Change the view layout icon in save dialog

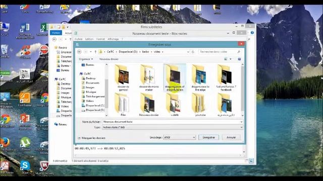tap(226, 59)
